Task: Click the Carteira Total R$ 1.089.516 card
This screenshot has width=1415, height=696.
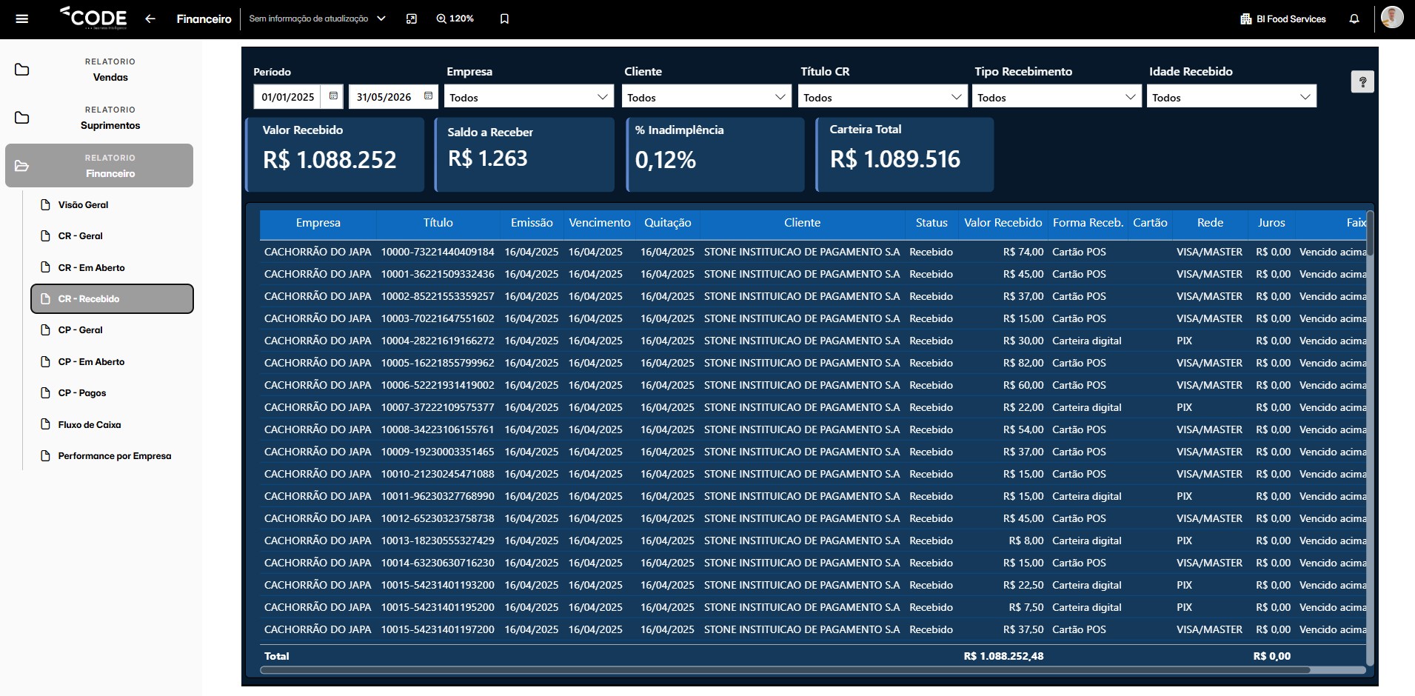Action: (x=904, y=155)
